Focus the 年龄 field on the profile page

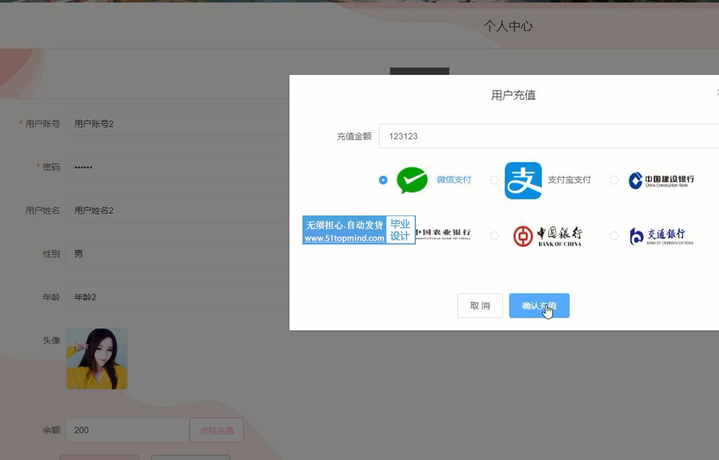click(178, 297)
